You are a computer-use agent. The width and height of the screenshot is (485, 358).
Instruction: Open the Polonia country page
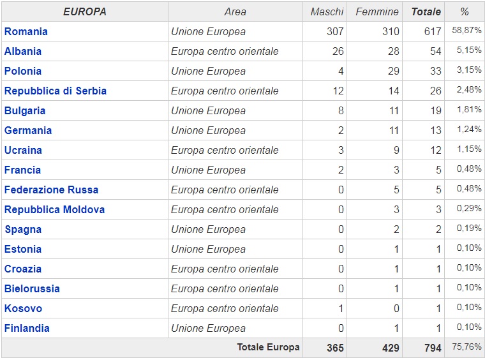(x=23, y=71)
